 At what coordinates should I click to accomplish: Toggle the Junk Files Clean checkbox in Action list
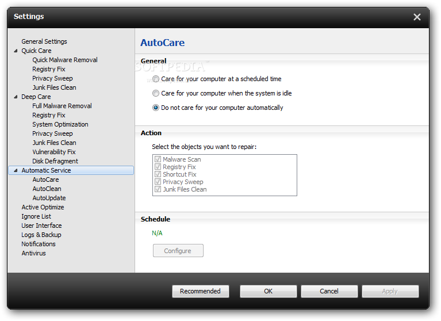(x=158, y=189)
